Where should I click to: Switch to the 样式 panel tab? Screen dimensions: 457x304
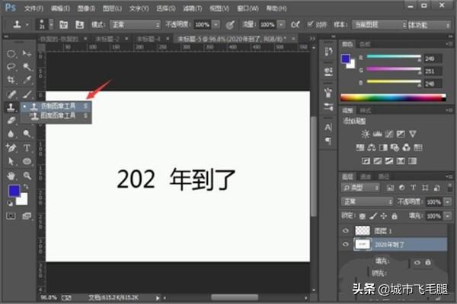(367, 110)
